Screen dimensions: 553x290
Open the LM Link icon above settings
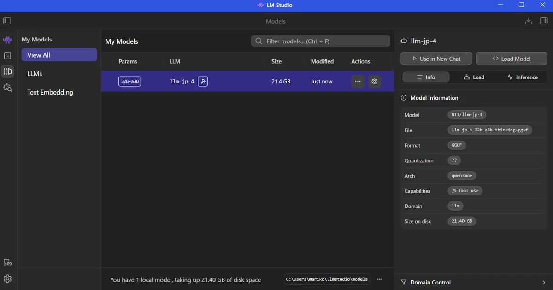pos(7,262)
